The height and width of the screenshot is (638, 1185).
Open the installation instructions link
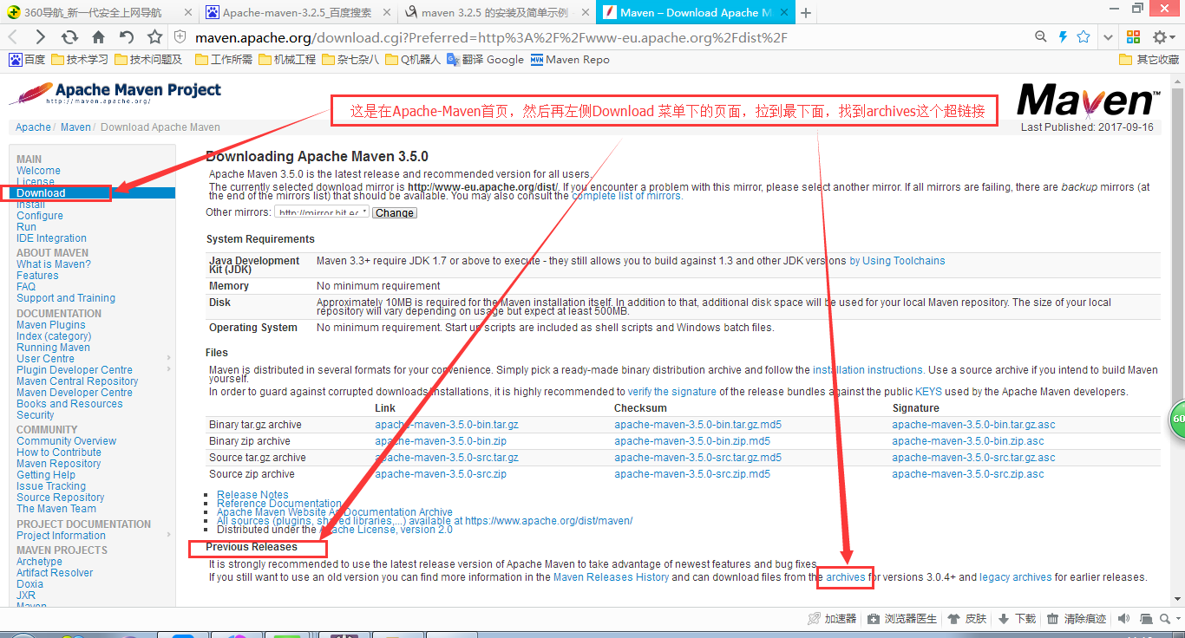point(868,370)
